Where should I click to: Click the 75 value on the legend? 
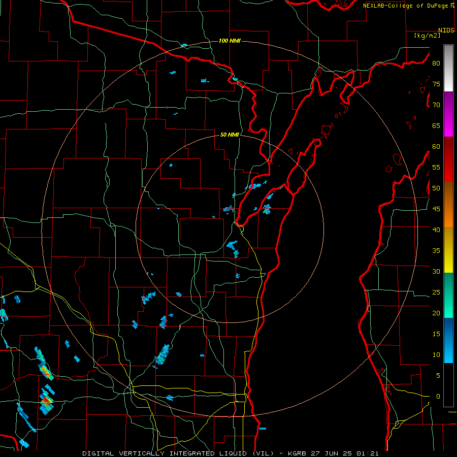point(436,84)
